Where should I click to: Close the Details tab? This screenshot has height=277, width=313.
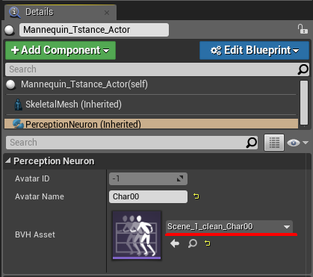tap(107, 13)
